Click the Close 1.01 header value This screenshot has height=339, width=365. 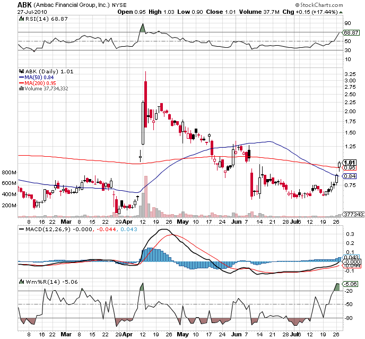coord(221,12)
